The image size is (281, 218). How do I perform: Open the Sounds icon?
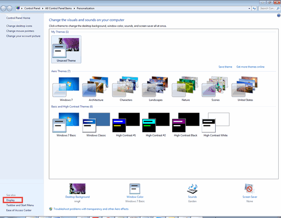pos(192,189)
